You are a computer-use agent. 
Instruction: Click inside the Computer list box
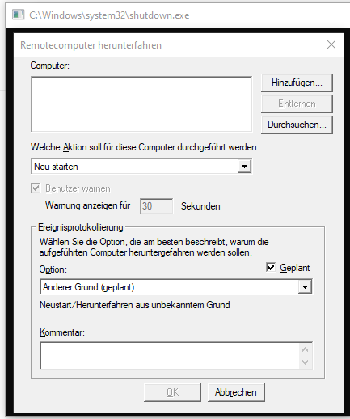141,104
